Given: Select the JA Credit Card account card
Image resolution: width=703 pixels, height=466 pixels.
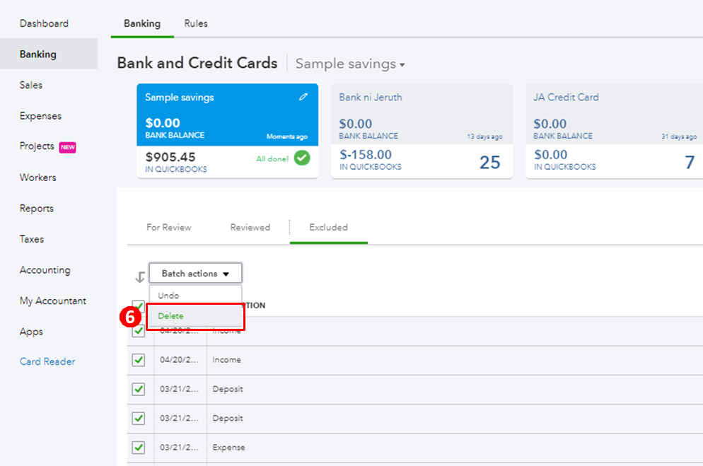Looking at the screenshot, I should (x=614, y=131).
